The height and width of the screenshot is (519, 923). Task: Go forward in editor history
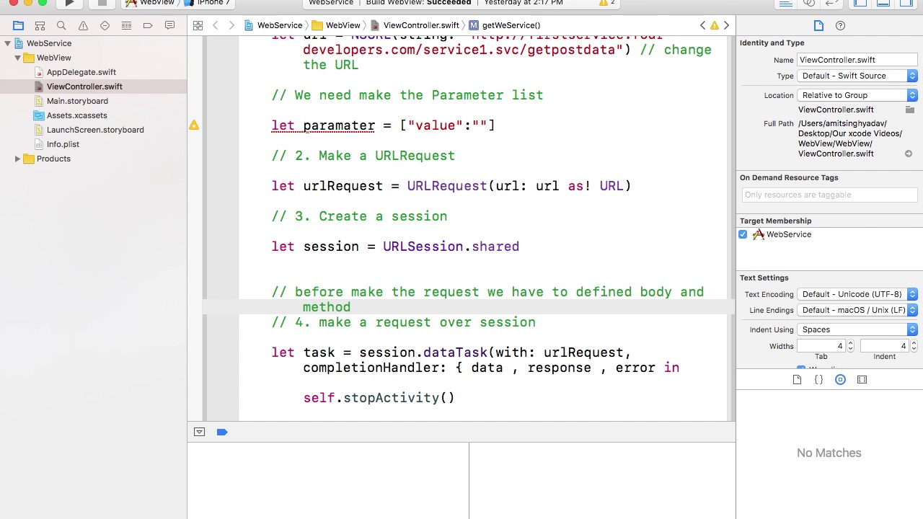pyautogui.click(x=231, y=25)
